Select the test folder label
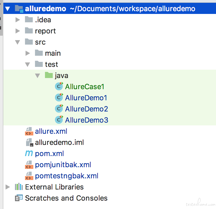The height and width of the screenshot is (209, 216). 52,64
